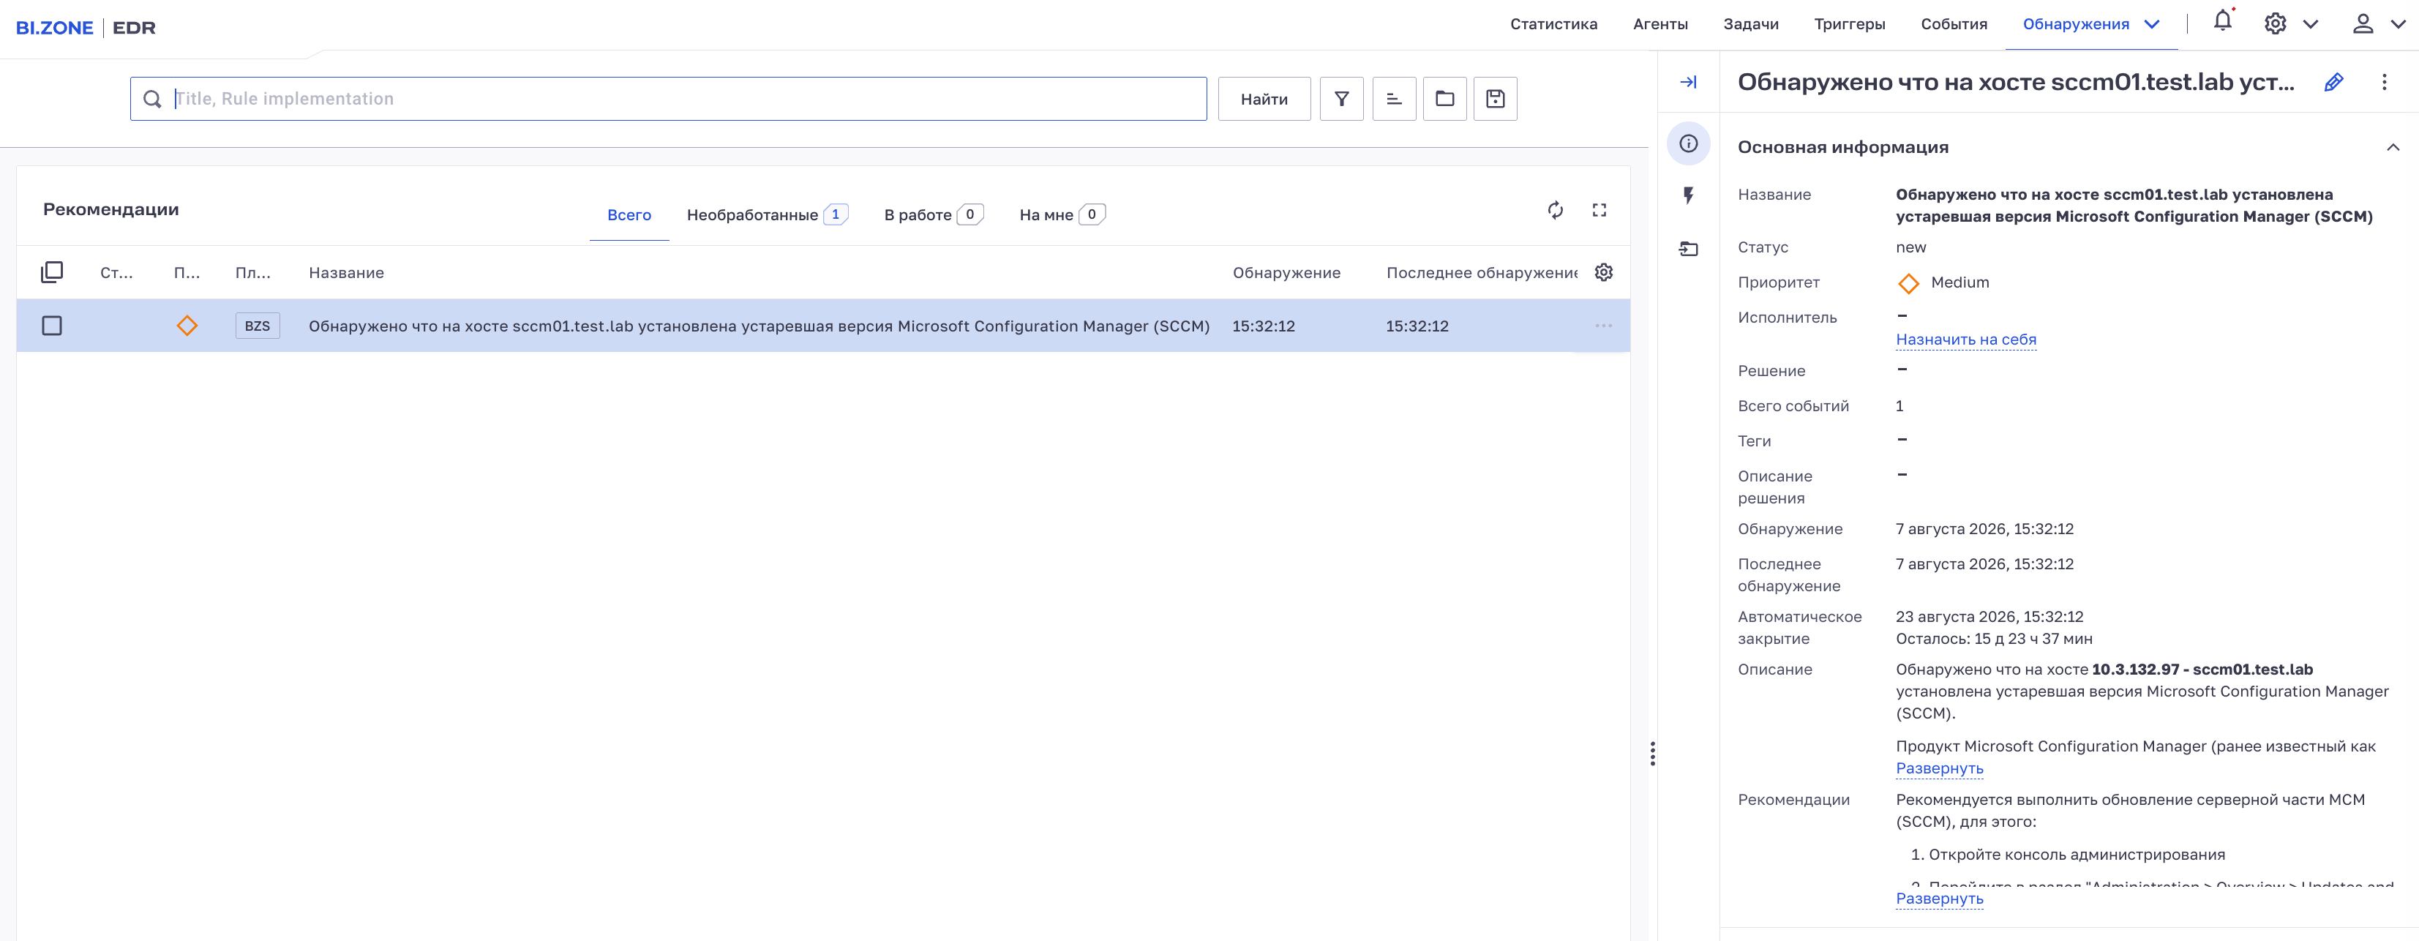The image size is (2419, 941).
Task: Open the Задачи section
Action: (x=1750, y=24)
